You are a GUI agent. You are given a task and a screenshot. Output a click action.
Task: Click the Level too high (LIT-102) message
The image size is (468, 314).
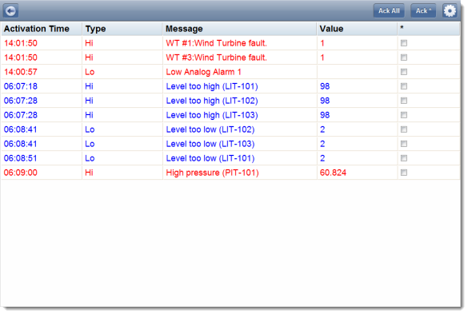tap(212, 101)
